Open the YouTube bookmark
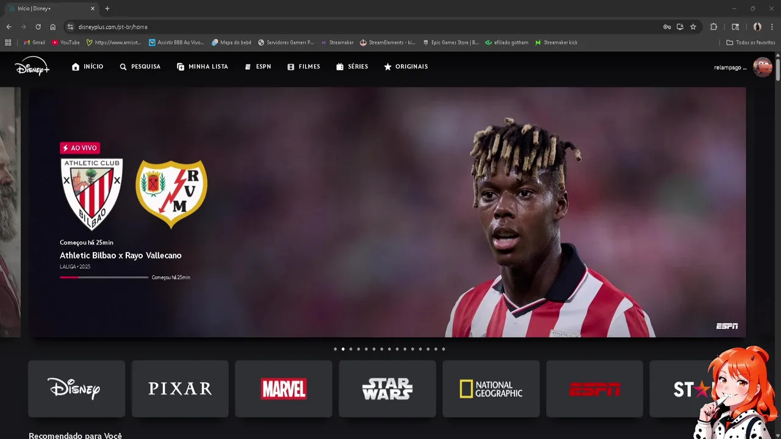Image resolution: width=781 pixels, height=439 pixels. (66, 43)
